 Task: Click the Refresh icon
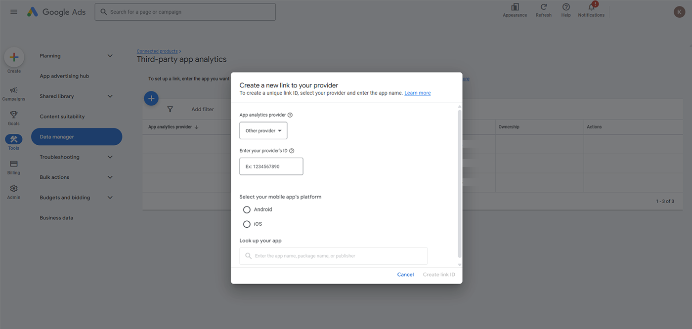click(544, 7)
